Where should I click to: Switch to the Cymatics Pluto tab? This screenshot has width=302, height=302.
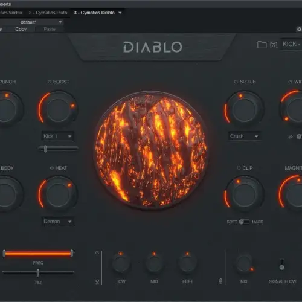48,13
